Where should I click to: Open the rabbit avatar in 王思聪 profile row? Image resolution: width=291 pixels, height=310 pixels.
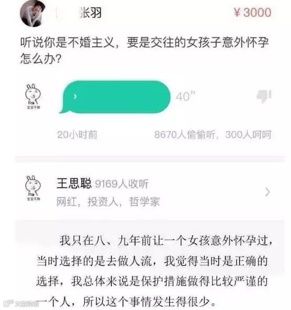pyautogui.click(x=33, y=188)
